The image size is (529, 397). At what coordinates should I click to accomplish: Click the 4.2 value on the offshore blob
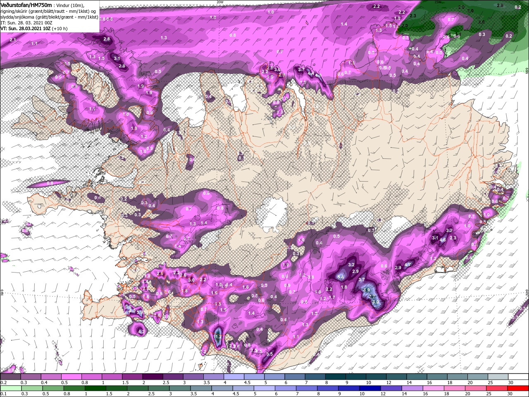(x=141, y=332)
